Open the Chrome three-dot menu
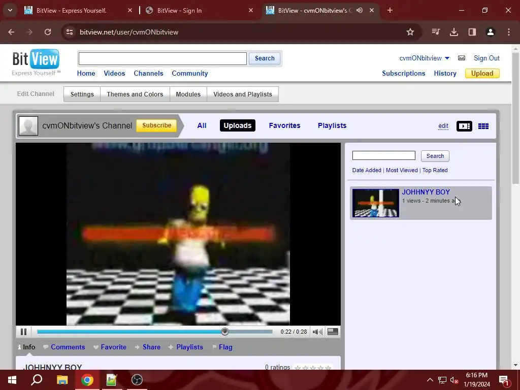This screenshot has width=520, height=390. [509, 32]
